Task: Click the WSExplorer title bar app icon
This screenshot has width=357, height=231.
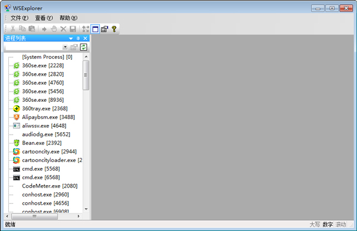Action: click(8, 8)
